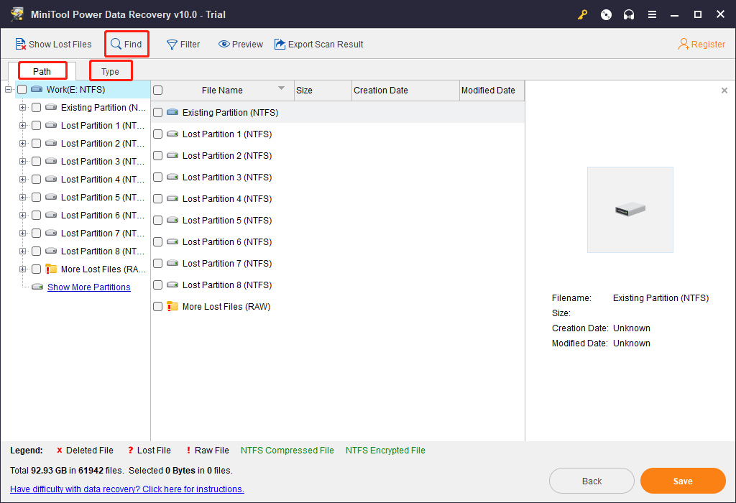Tick the Work(E: NTFS) checkbox
Screen dimensions: 736x503
[22, 89]
